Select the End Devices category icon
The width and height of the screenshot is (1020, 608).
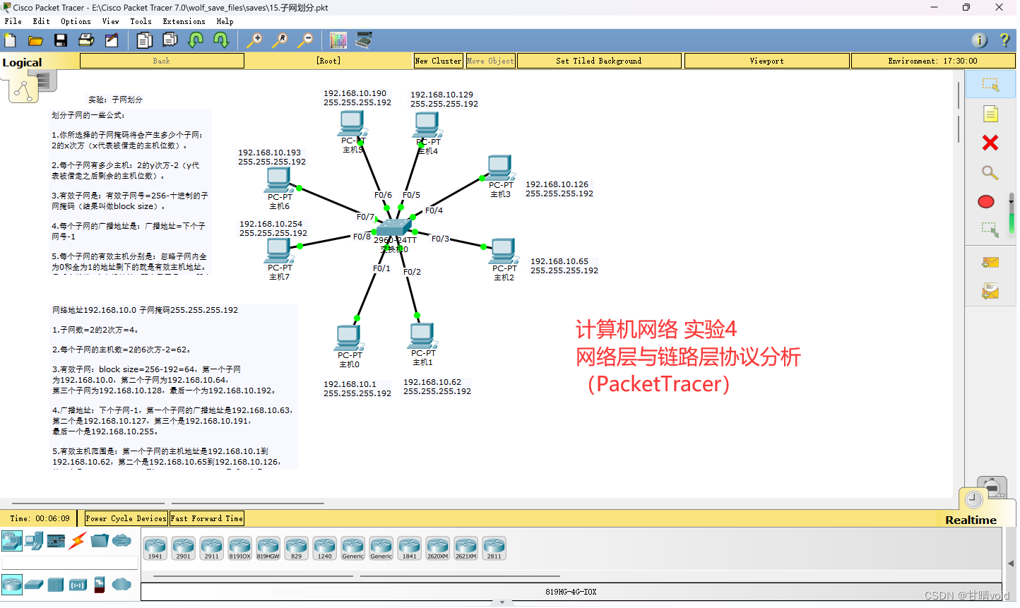tap(34, 541)
